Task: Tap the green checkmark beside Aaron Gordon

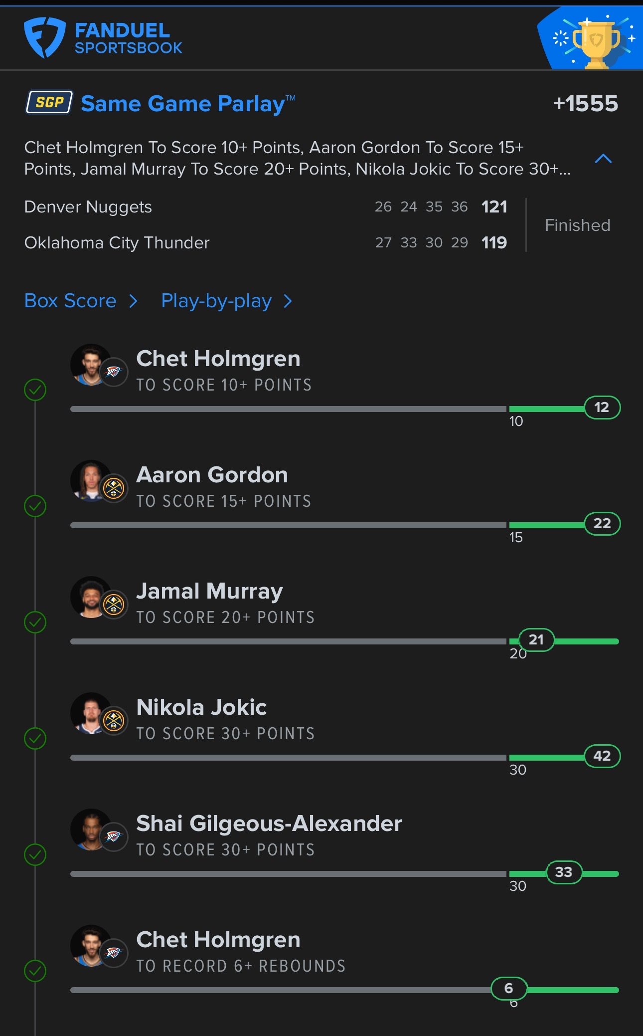Action: click(x=35, y=506)
